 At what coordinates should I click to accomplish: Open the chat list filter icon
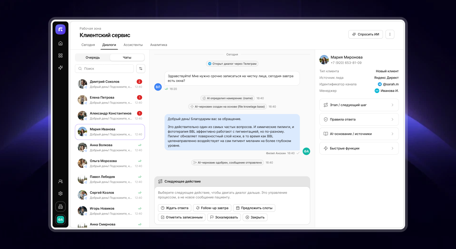tap(141, 69)
